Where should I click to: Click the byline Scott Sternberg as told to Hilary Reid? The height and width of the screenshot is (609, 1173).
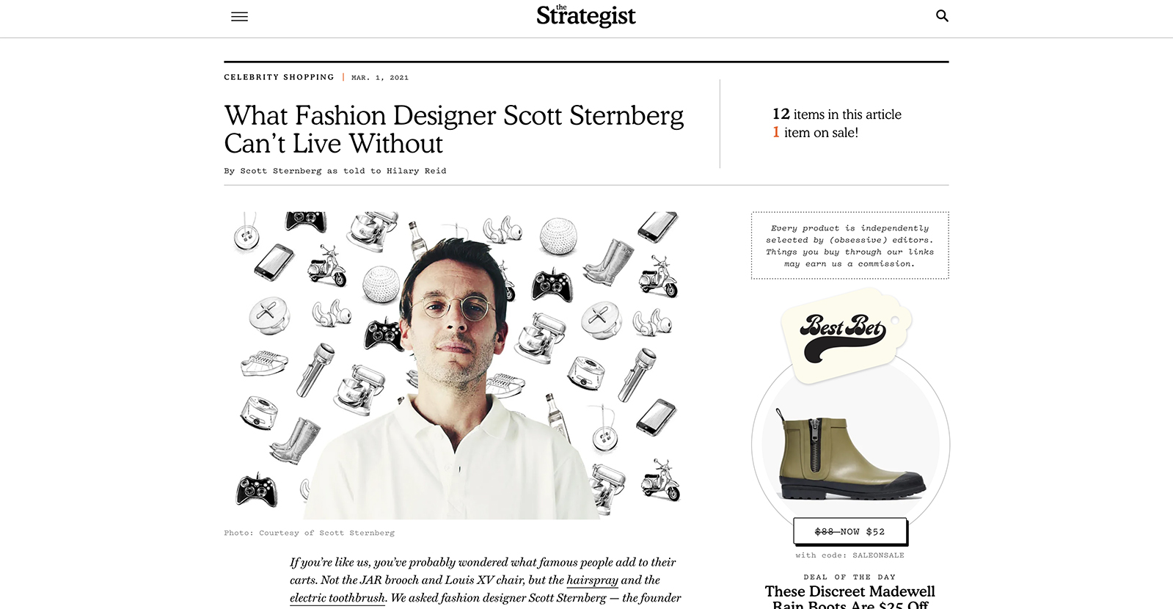tap(335, 171)
